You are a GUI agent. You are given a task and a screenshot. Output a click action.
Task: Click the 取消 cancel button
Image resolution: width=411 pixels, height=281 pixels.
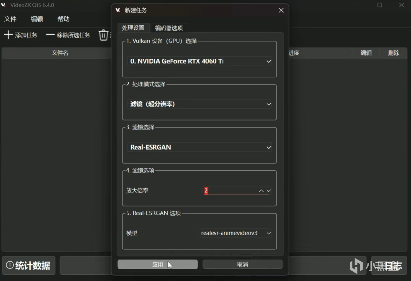click(x=242, y=264)
